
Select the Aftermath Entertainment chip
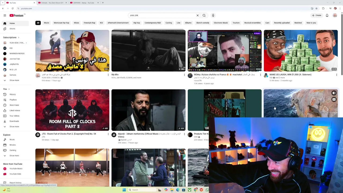(118, 23)
